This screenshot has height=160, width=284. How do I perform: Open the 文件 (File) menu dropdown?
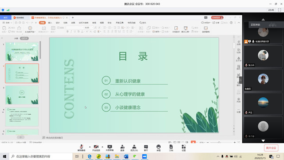tap(7, 23)
